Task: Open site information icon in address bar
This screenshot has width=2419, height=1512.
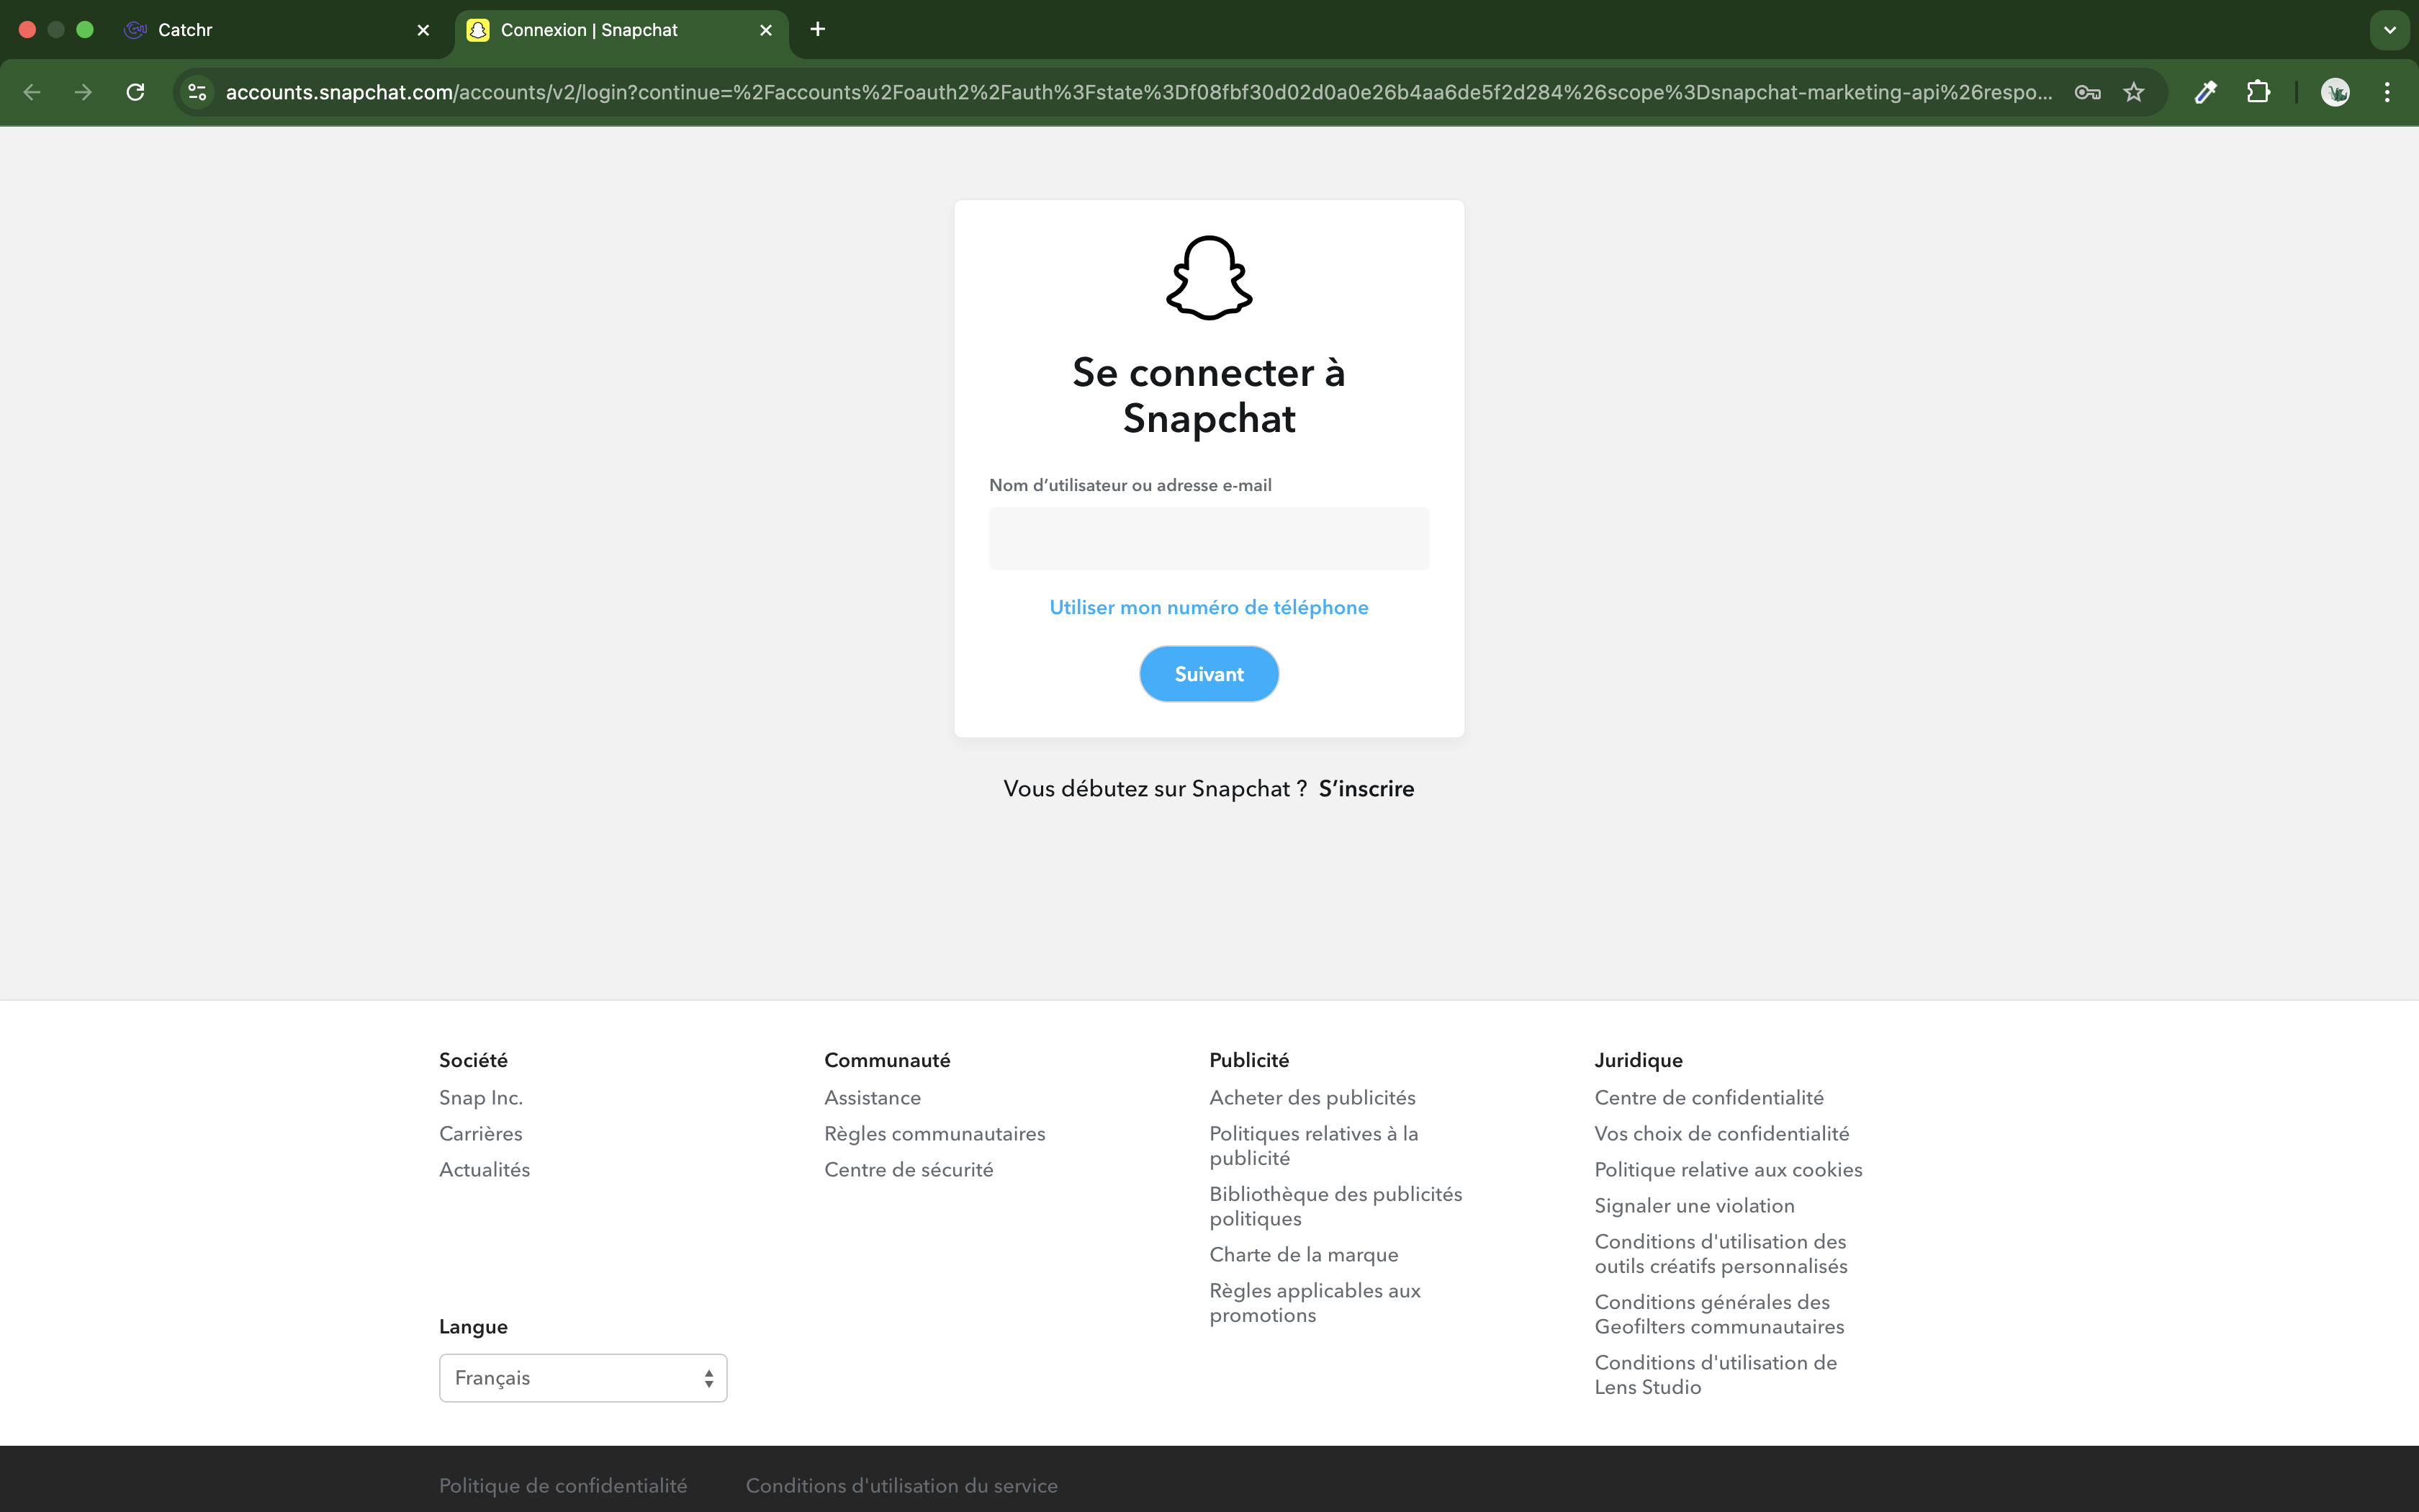Action: pos(198,92)
